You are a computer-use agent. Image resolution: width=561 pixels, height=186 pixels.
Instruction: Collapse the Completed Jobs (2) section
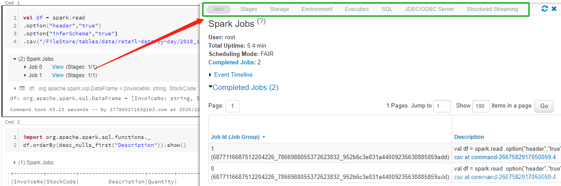[244, 88]
